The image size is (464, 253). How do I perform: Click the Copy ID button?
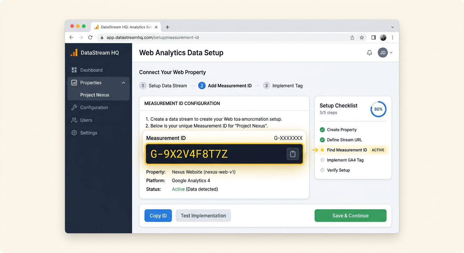(x=158, y=216)
